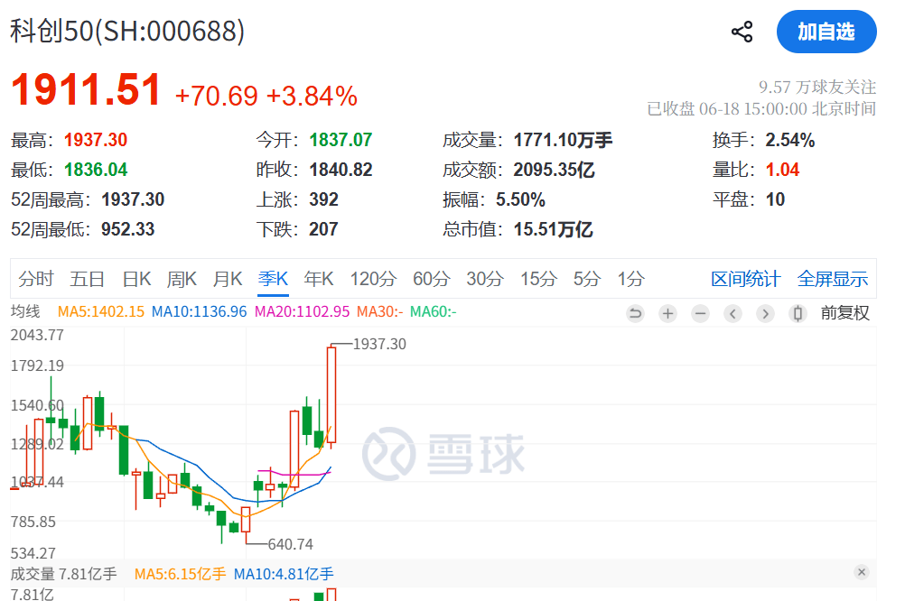Screen dimensions: 905x601
Task: Click MA10:1136.96 indicator label
Action: 199,312
